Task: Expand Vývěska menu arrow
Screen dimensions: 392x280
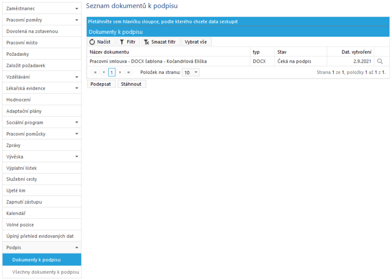Action: click(x=77, y=157)
